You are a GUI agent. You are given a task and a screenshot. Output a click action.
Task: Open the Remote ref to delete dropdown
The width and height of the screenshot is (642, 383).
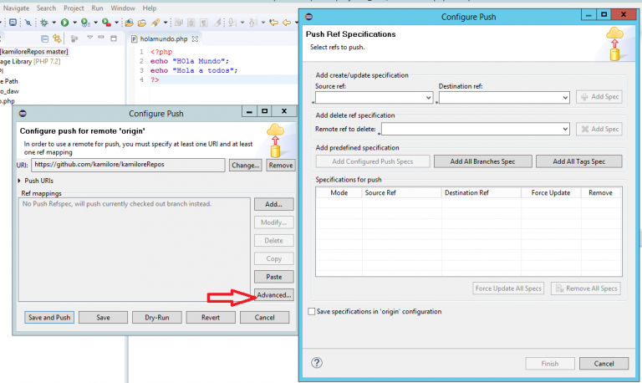coord(564,130)
